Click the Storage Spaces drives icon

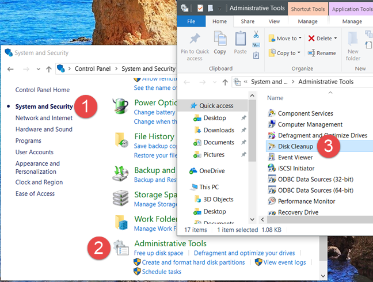click(x=121, y=198)
